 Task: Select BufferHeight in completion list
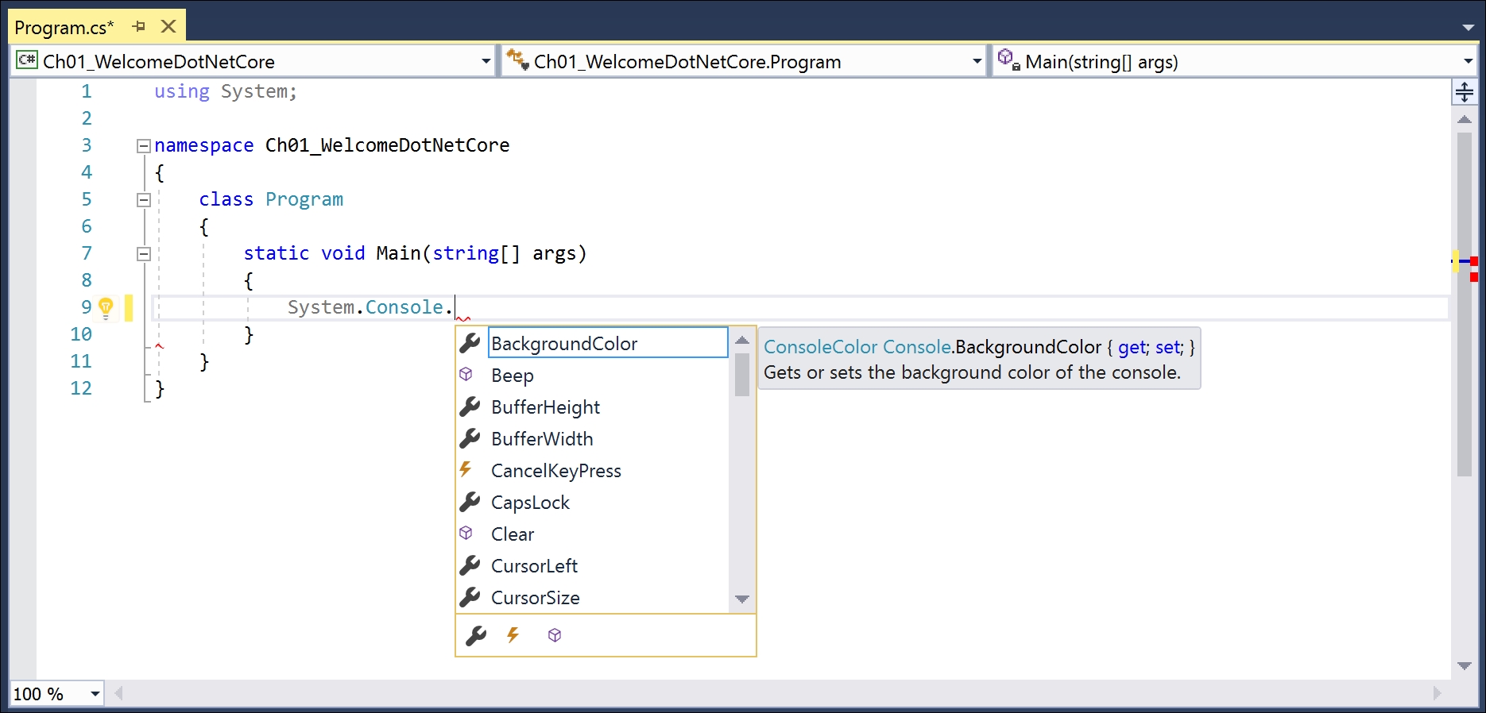click(593, 407)
